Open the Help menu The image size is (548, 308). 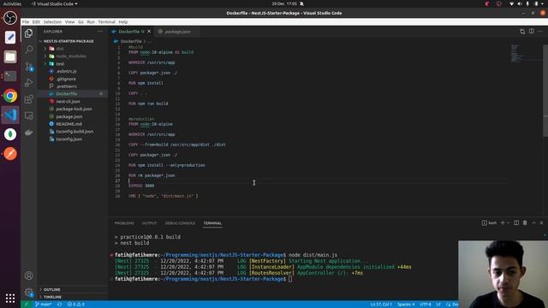(x=123, y=21)
